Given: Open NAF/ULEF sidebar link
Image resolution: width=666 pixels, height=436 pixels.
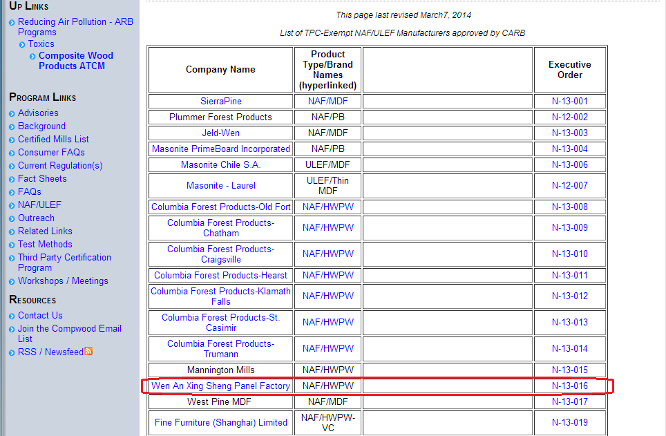Looking at the screenshot, I should pos(39,205).
